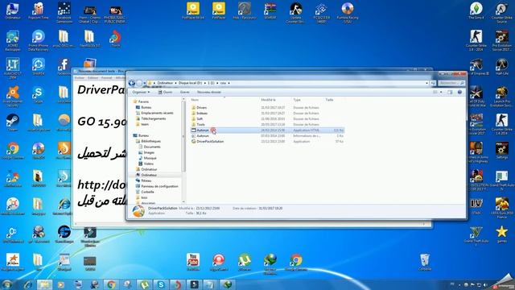Viewport: 515px width, 290px height.
Task: Open Fichier menu in the Notepad window
Action: pos(80,77)
